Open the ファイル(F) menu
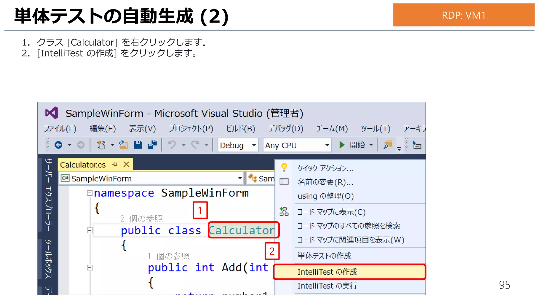 tap(60, 129)
